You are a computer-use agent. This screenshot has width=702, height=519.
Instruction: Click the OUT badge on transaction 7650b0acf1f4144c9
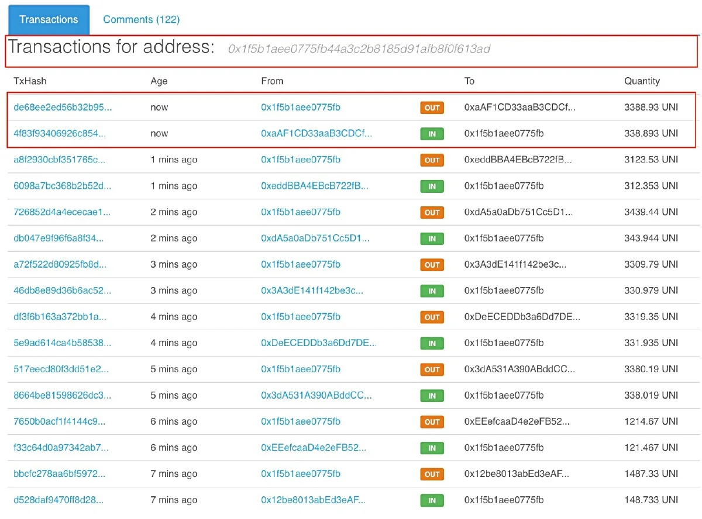point(432,421)
